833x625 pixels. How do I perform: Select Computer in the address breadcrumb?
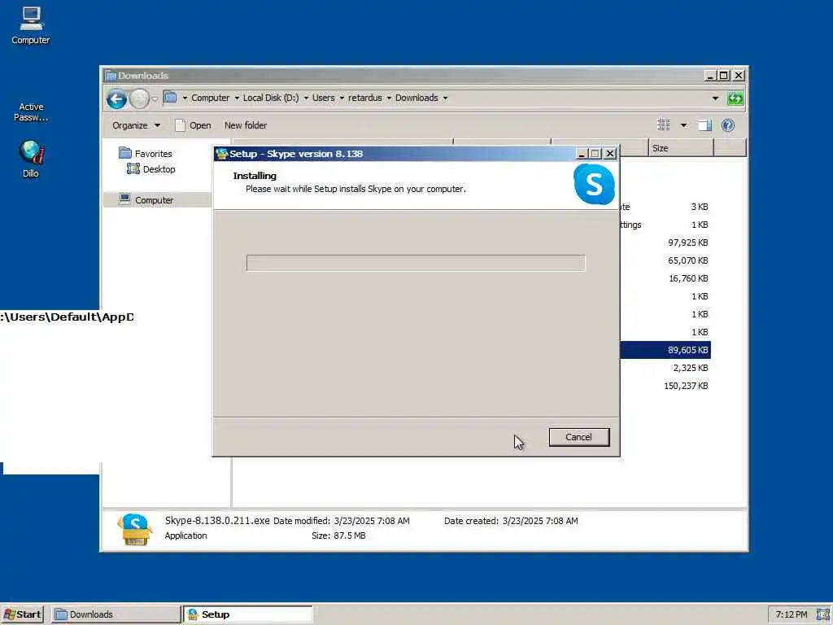(211, 98)
